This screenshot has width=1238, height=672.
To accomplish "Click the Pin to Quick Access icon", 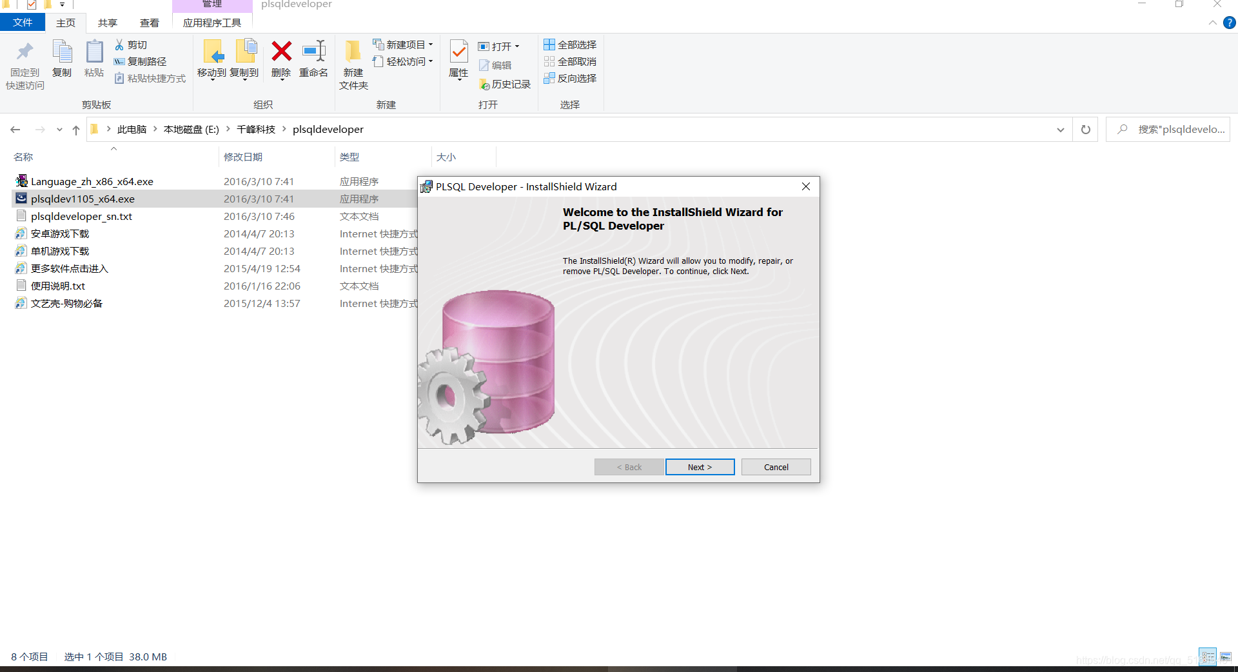I will (25, 52).
